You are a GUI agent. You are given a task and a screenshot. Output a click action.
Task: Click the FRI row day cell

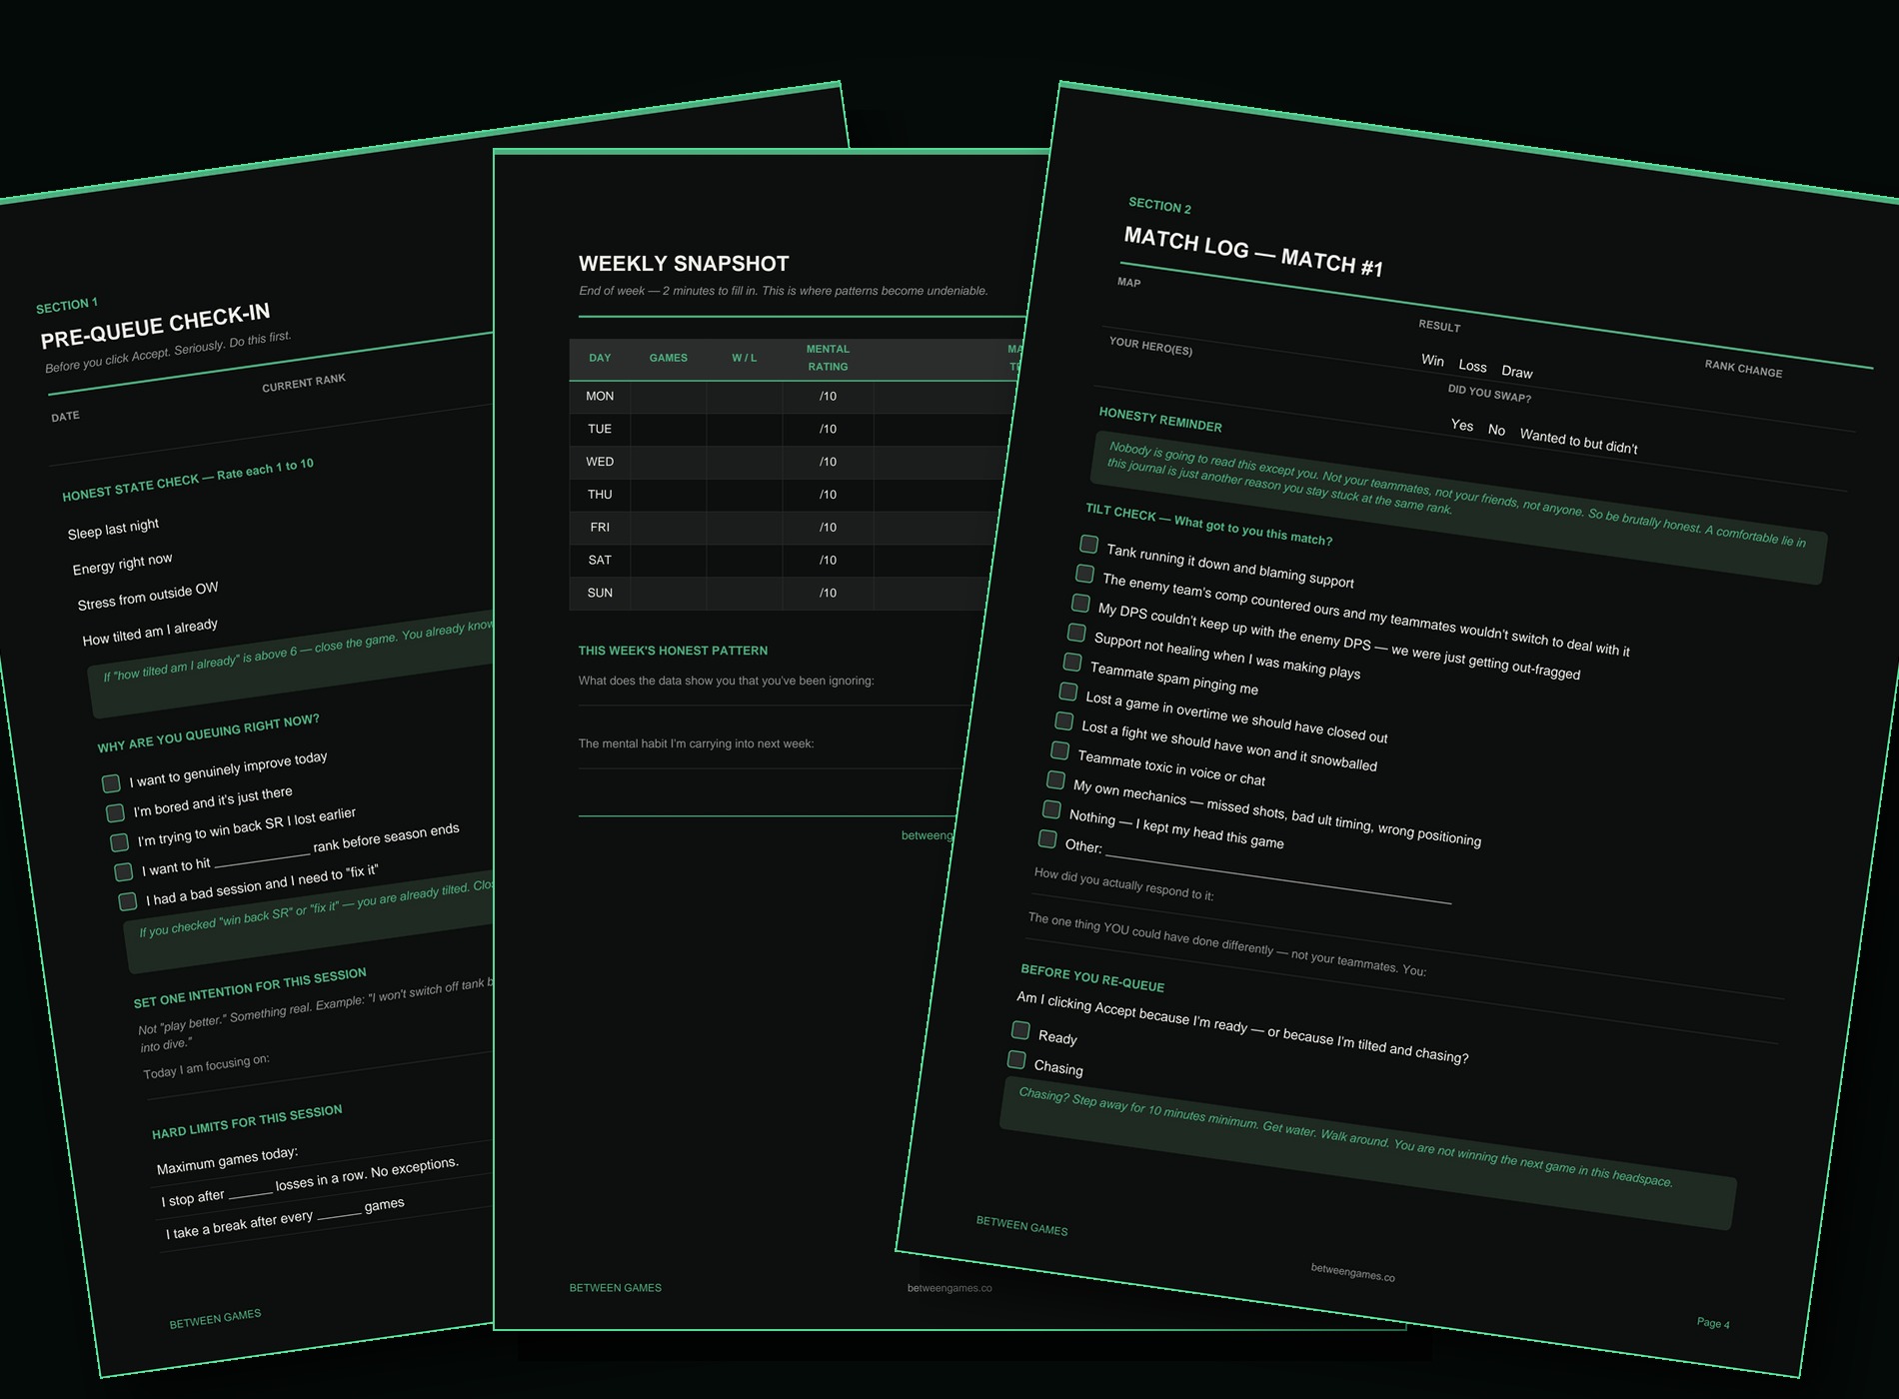click(600, 527)
